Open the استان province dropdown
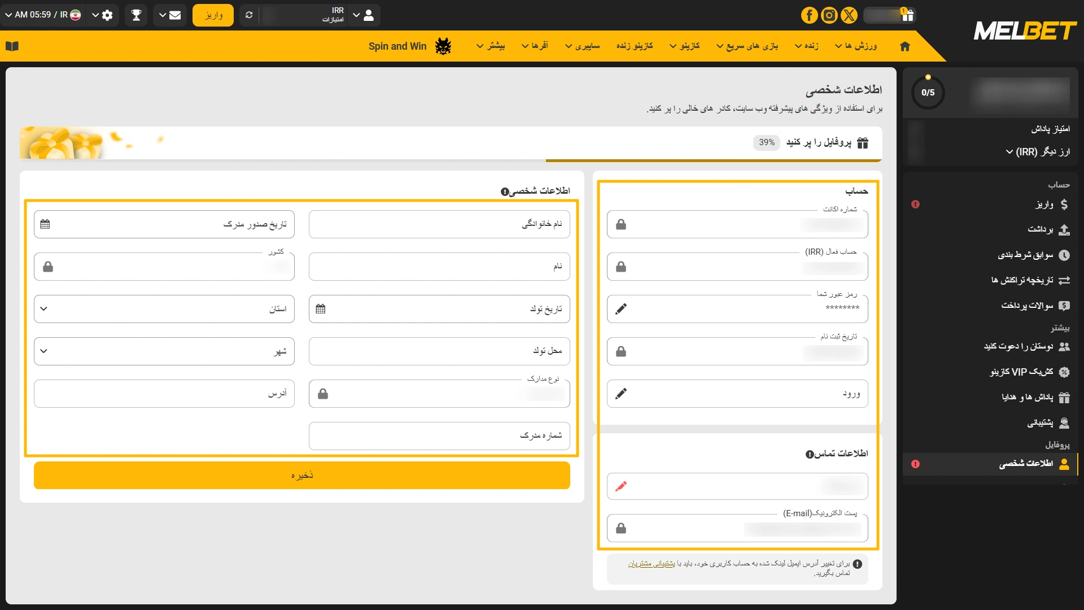Screen dimensions: 1084x610 point(164,309)
